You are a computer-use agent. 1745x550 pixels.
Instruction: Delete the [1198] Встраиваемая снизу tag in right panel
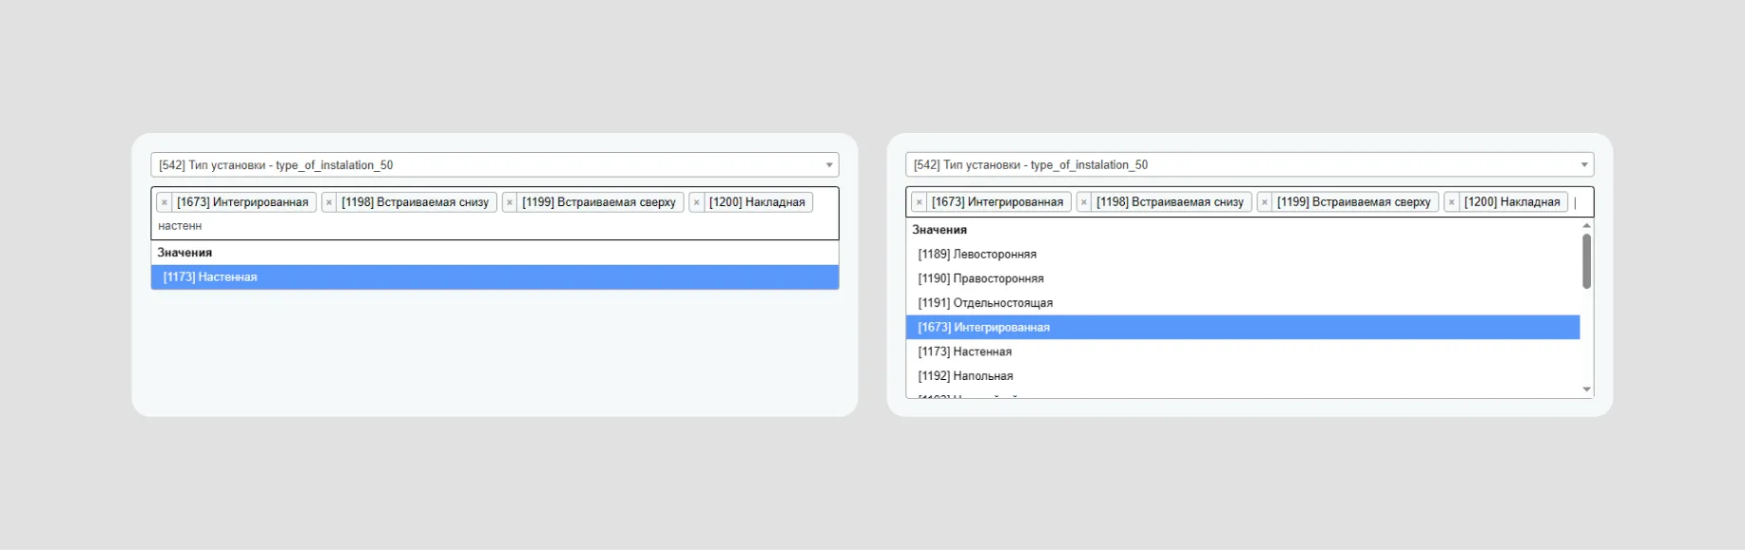pyautogui.click(x=1084, y=202)
